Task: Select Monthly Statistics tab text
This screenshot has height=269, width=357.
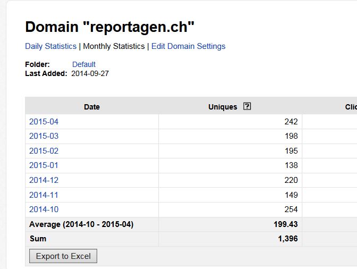Action: click(114, 46)
